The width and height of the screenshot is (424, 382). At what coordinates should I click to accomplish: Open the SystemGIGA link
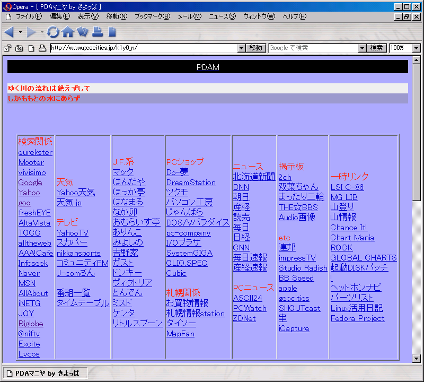tap(190, 253)
